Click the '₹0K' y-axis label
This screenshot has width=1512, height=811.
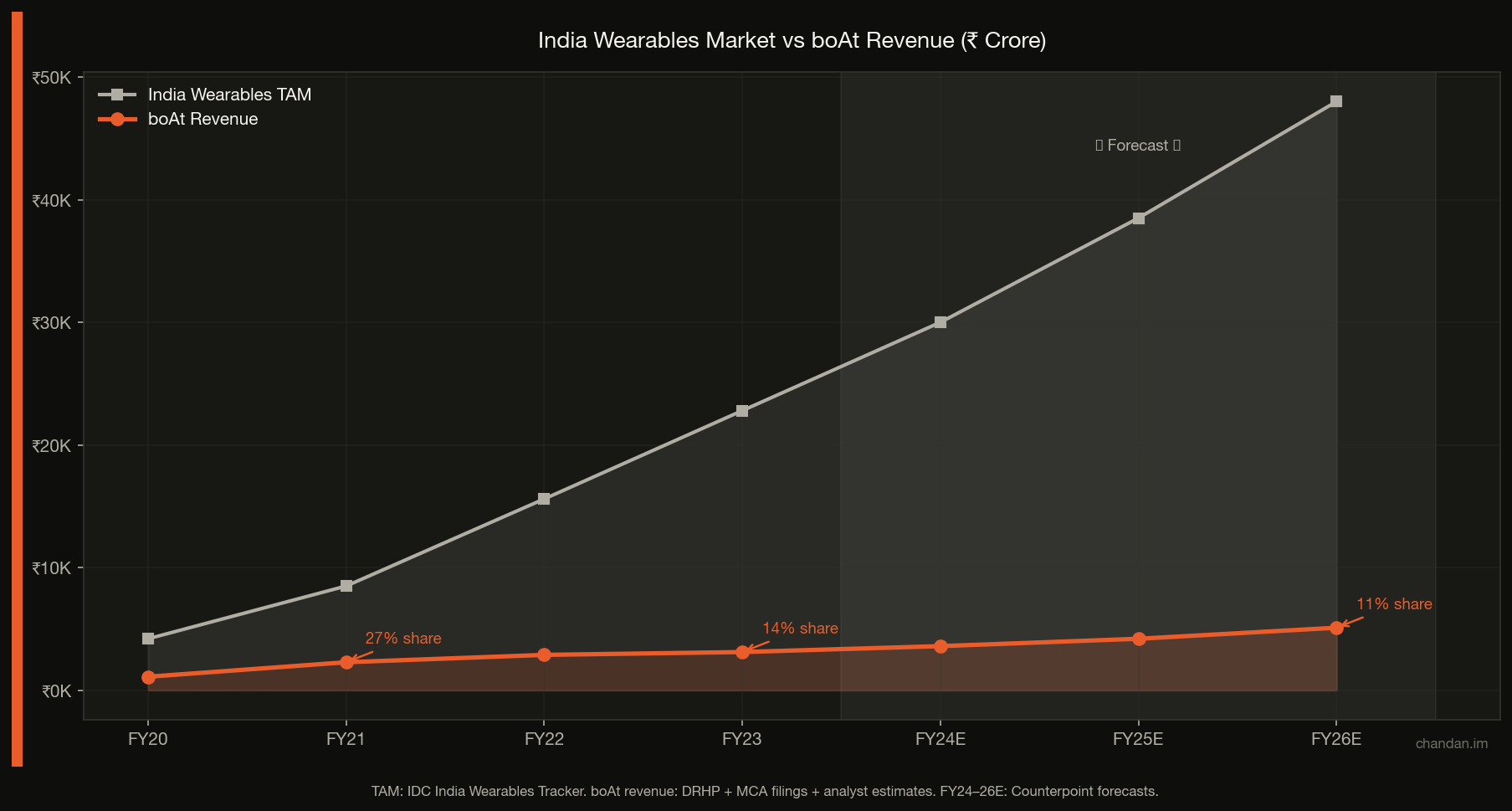57,690
